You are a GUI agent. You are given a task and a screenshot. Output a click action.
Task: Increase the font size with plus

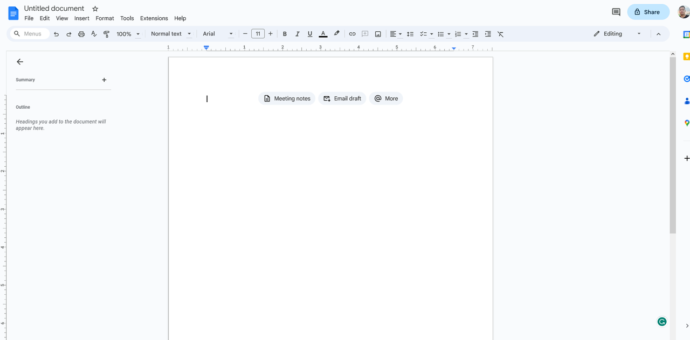point(271,34)
